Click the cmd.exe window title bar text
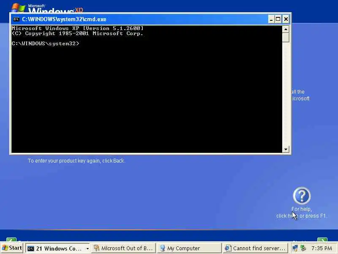Image resolution: width=338 pixels, height=254 pixels. (x=64, y=19)
